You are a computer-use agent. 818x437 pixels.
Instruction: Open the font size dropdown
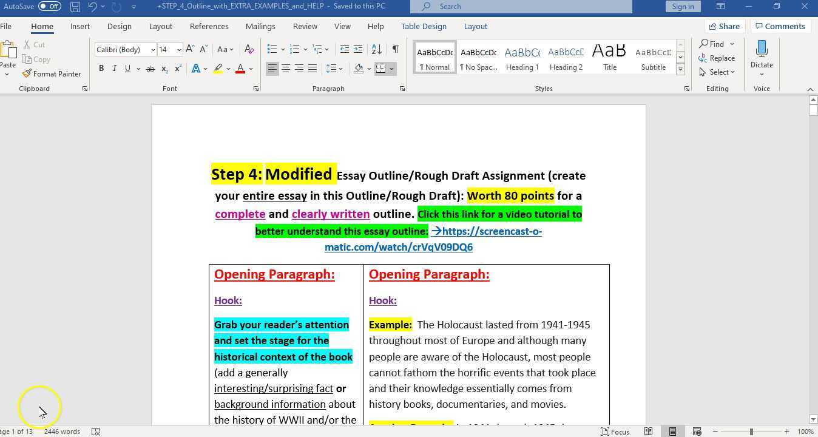tap(178, 49)
